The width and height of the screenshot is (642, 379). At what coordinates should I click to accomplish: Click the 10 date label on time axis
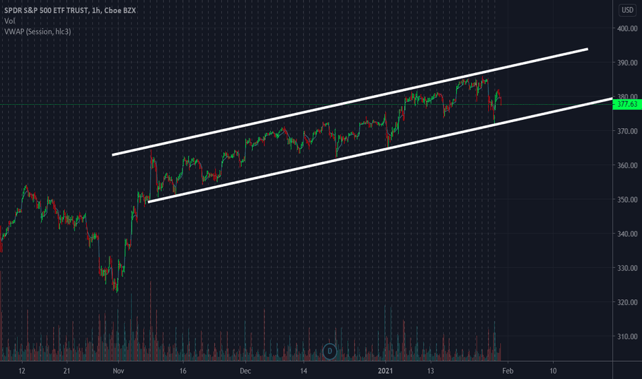click(x=553, y=371)
